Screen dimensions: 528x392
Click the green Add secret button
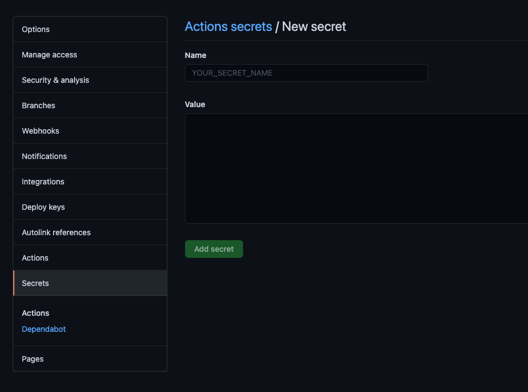[x=214, y=249]
